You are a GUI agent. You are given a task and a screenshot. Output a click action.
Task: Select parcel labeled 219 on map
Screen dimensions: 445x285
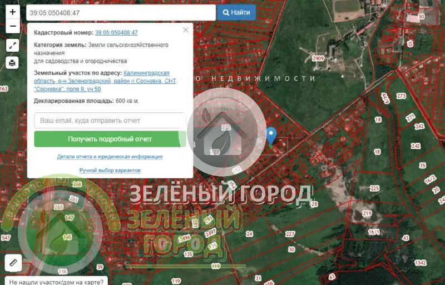[x=367, y=213]
